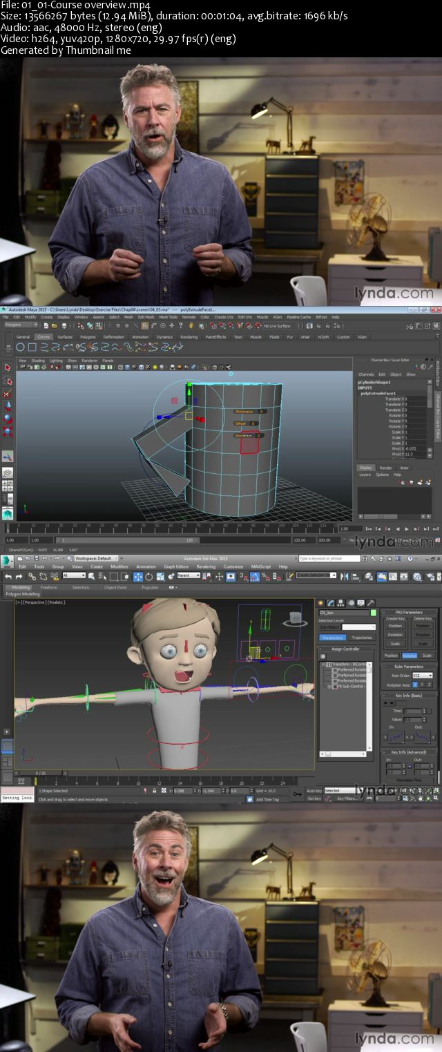
Task: Click the Maya play forward button
Action: (407, 529)
